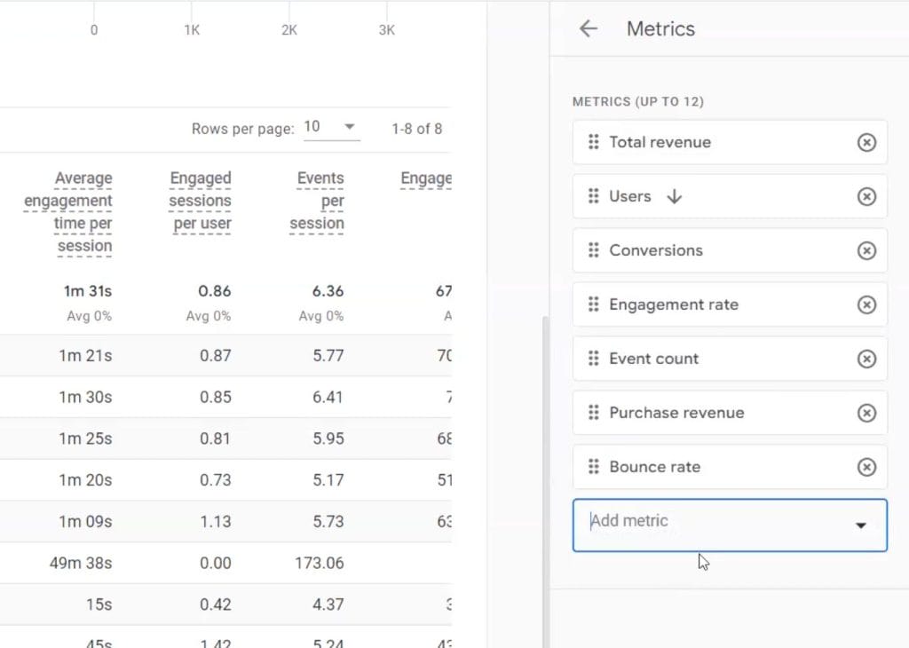Screen dimensions: 909x648
Task: Select the 173.06 events per session cell
Action: [x=320, y=563]
